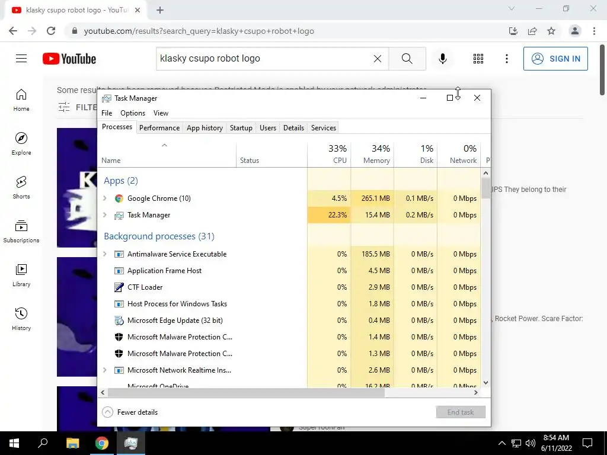Switch to the Startup tab
This screenshot has height=455, width=607.
(241, 128)
